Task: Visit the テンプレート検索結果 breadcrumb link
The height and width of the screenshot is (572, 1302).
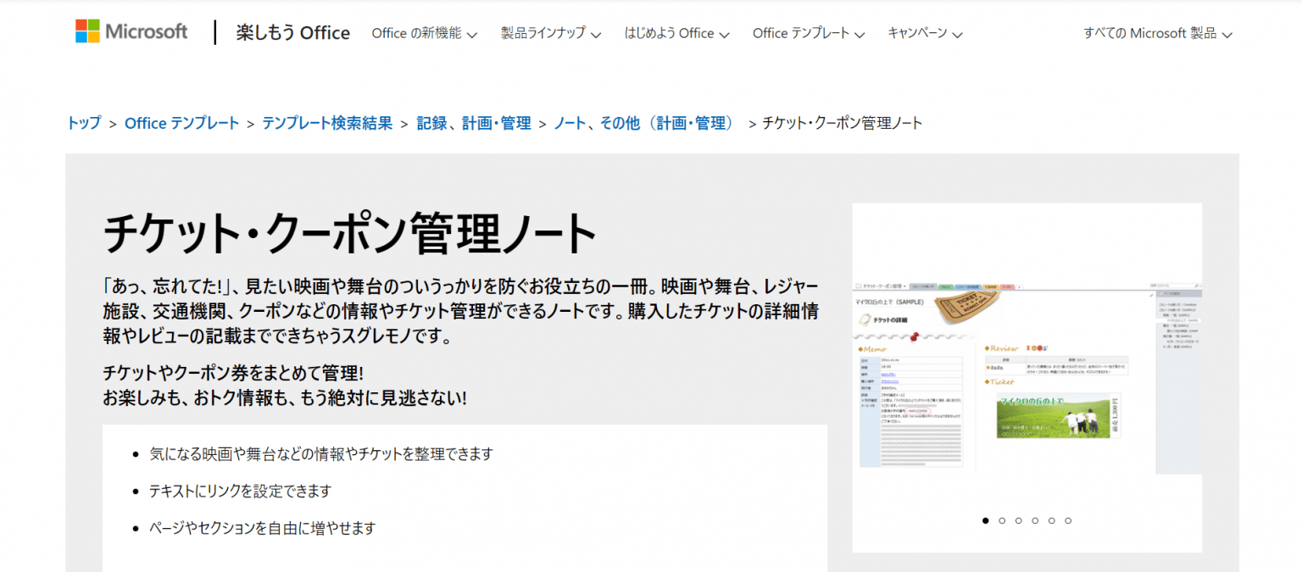Action: click(326, 122)
